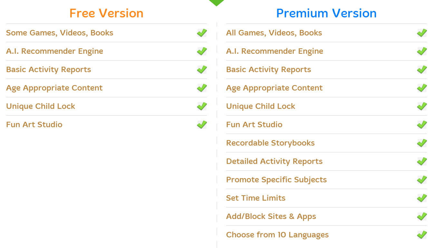Click Free Basic Activity Reports text
The width and height of the screenshot is (443, 248).
(49, 70)
